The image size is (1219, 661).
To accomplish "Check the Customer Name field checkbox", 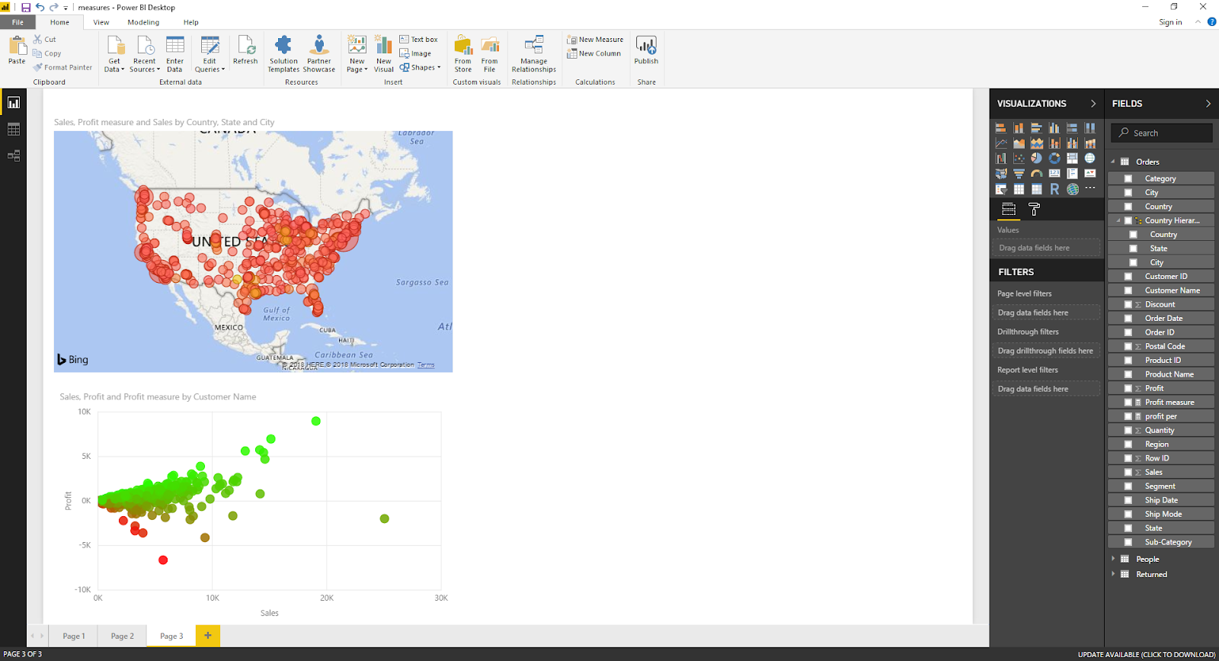I will (x=1128, y=290).
